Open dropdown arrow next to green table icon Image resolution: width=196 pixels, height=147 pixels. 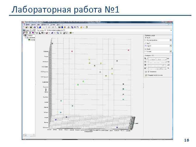click(73, 33)
